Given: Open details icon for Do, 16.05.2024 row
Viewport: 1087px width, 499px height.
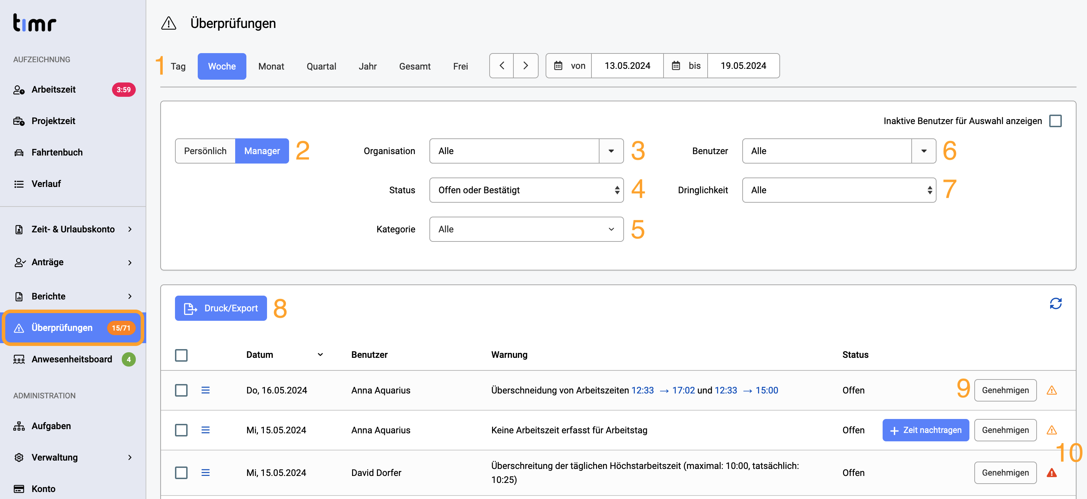Looking at the screenshot, I should coord(205,390).
